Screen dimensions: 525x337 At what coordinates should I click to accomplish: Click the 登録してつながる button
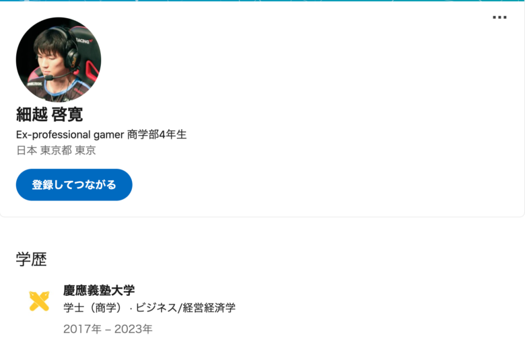click(74, 185)
